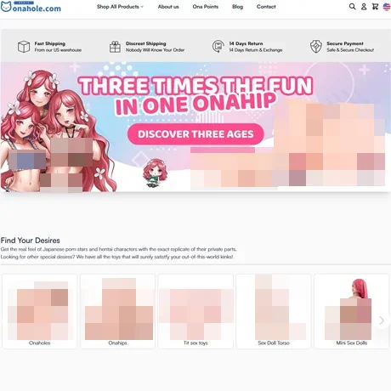Select the Onaholes category label
Image resolution: width=391 pixels, height=391 pixels.
tap(39, 343)
